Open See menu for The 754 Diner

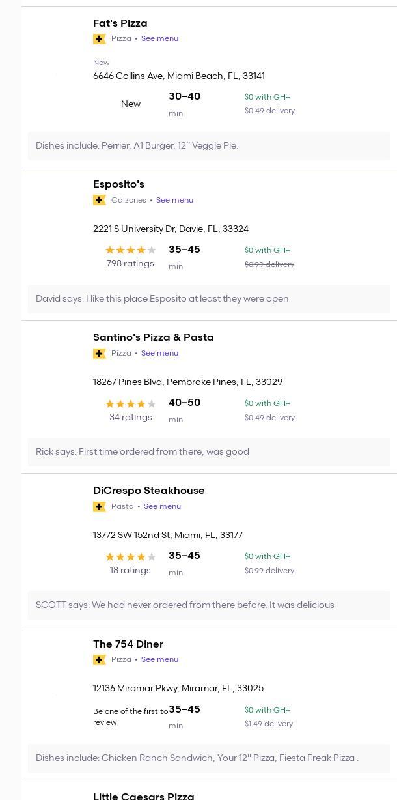coord(159,660)
